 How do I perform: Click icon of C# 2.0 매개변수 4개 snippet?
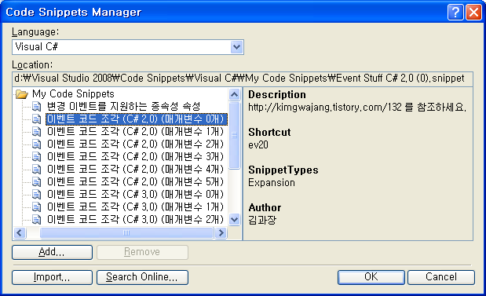[37, 170]
